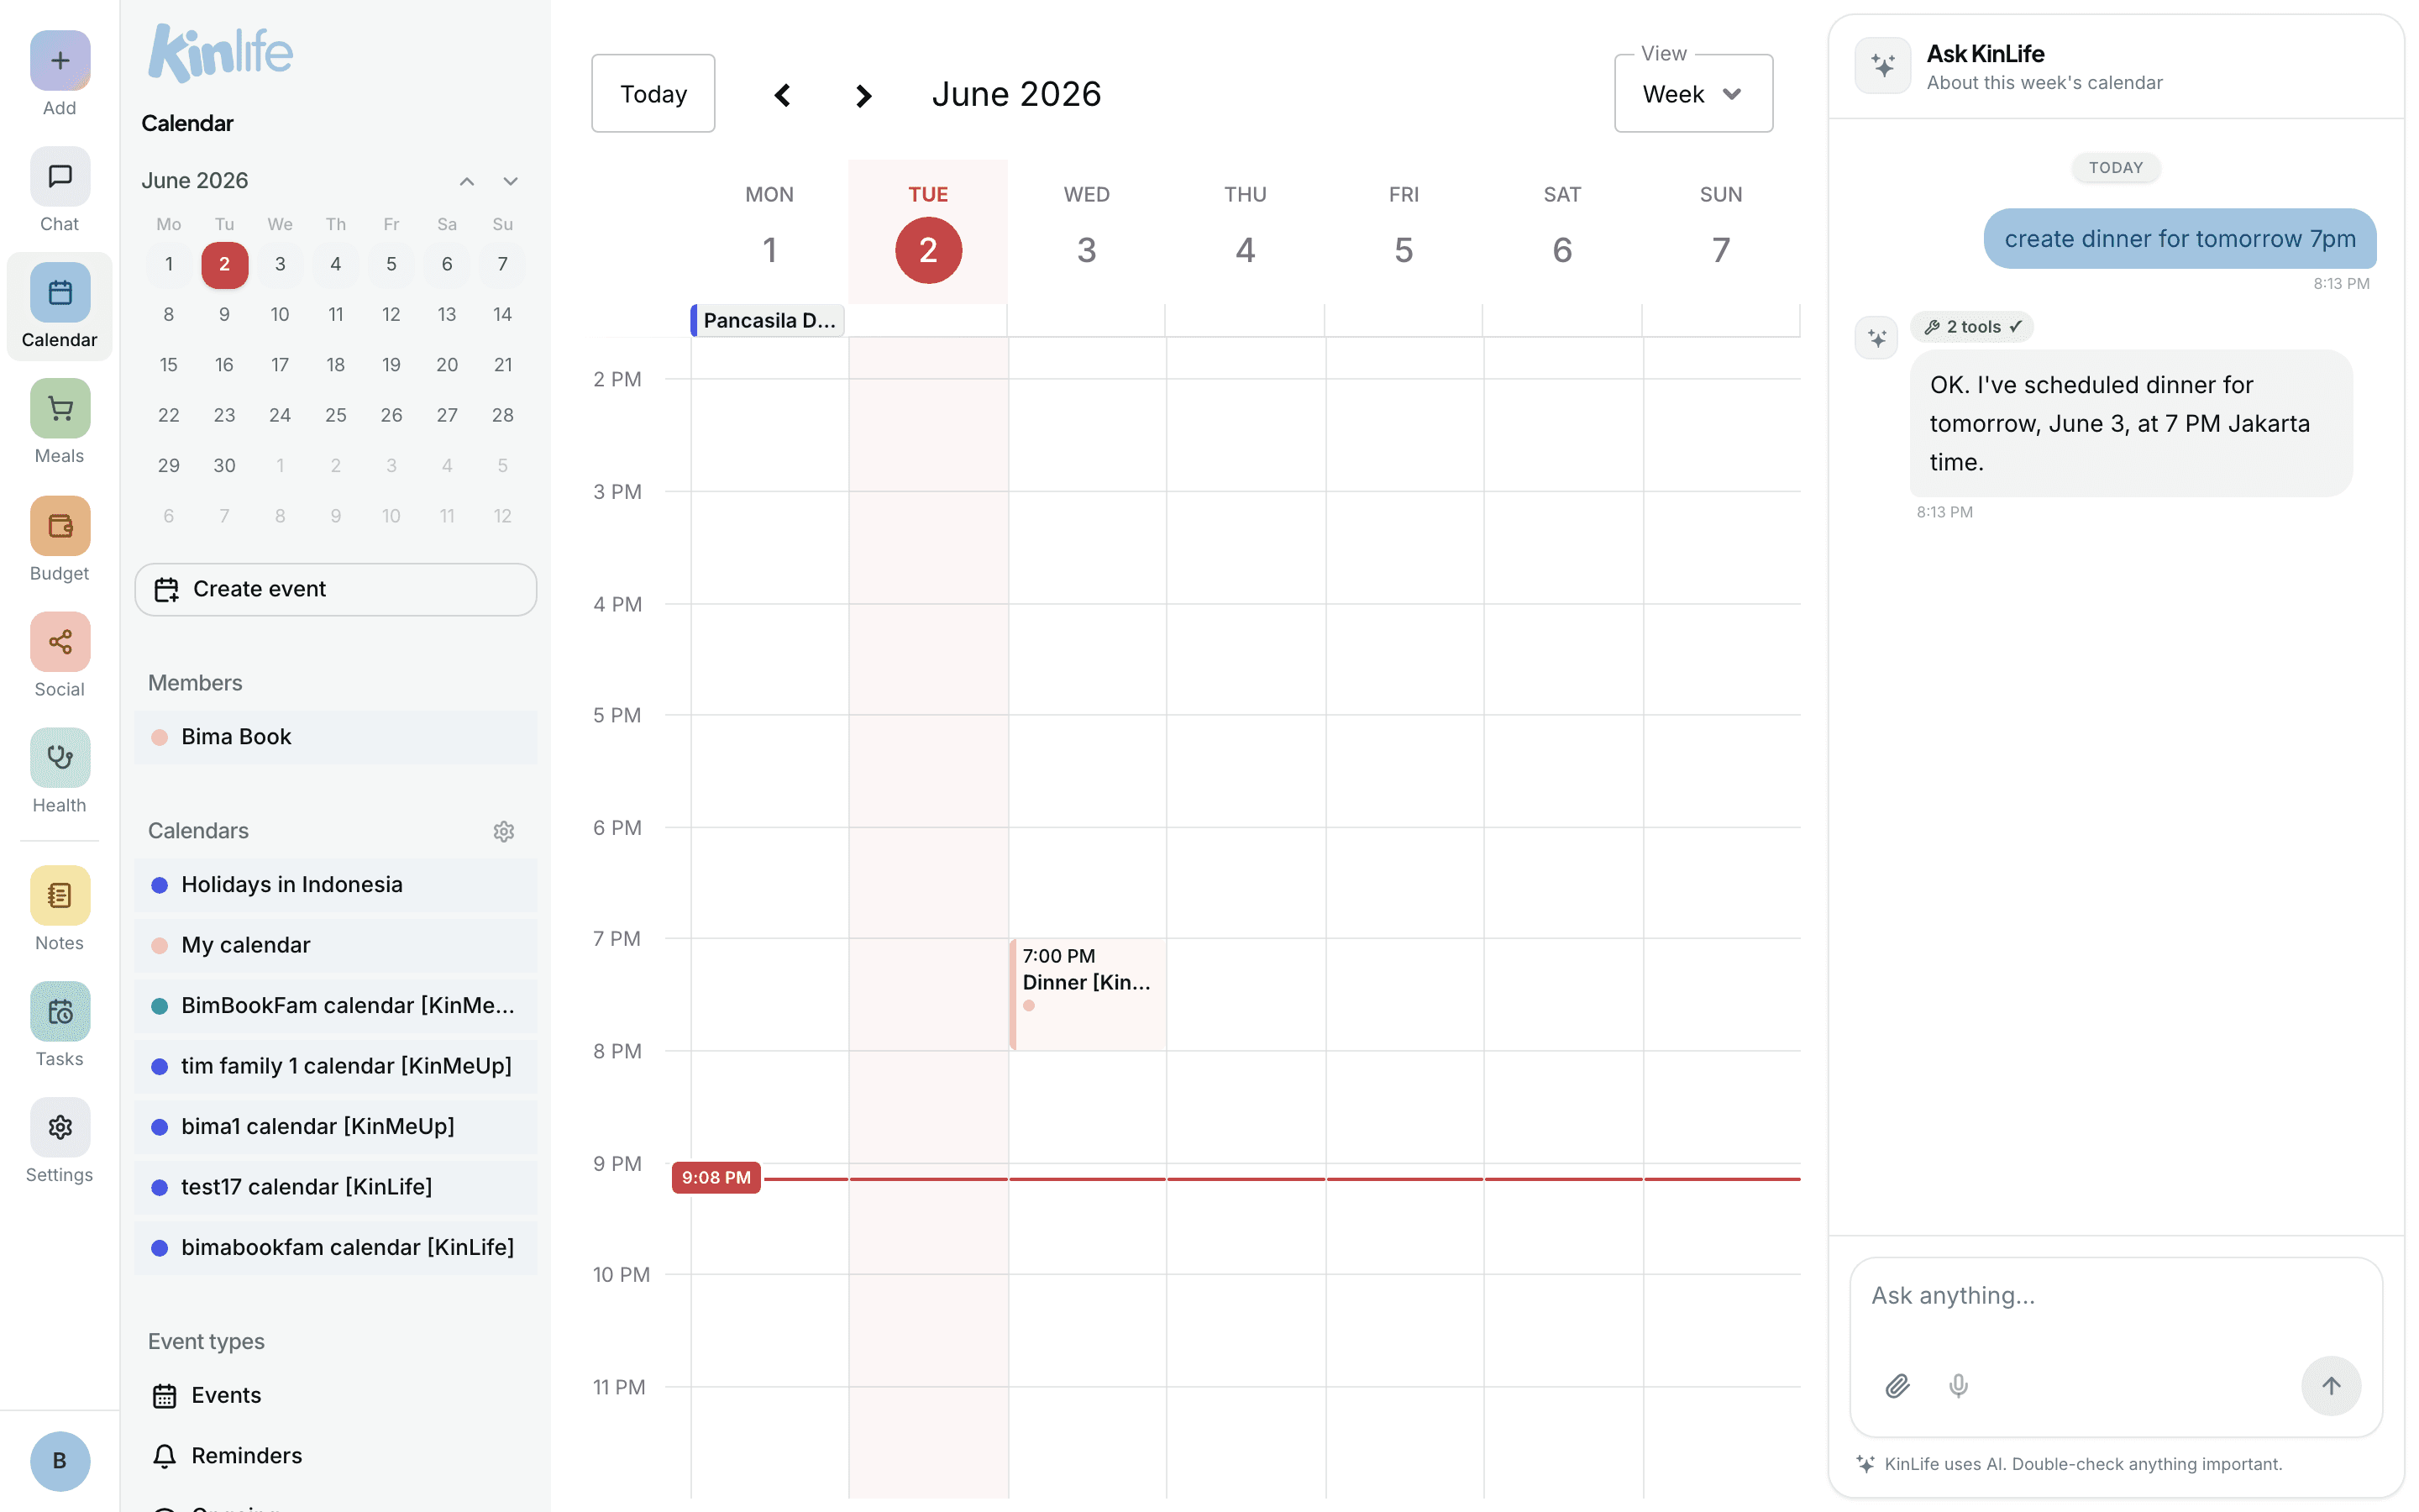Open Settings from the sidebar
This screenshot has height=1512, width=2419.
pyautogui.click(x=60, y=1128)
